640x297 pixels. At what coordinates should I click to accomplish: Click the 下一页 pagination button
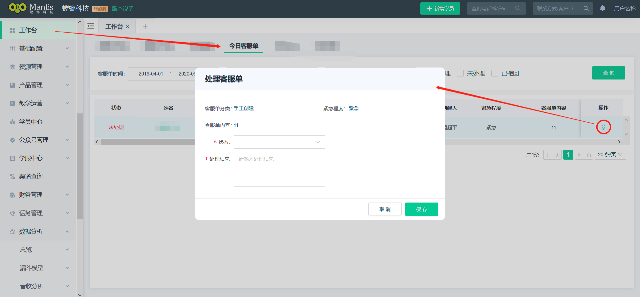point(584,155)
